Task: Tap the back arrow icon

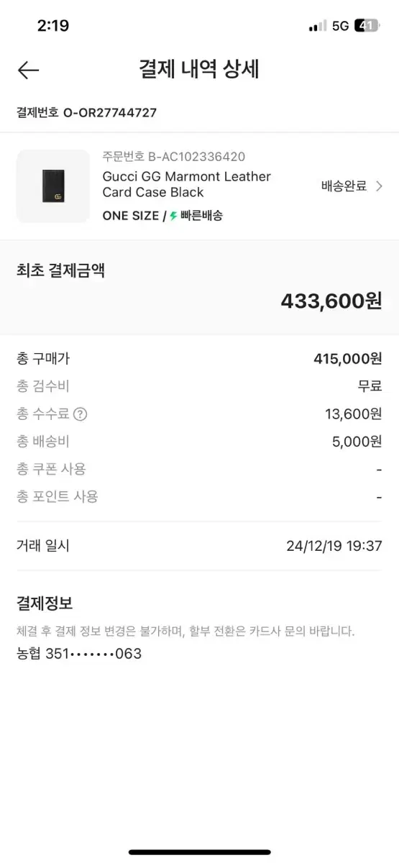Action: point(28,70)
